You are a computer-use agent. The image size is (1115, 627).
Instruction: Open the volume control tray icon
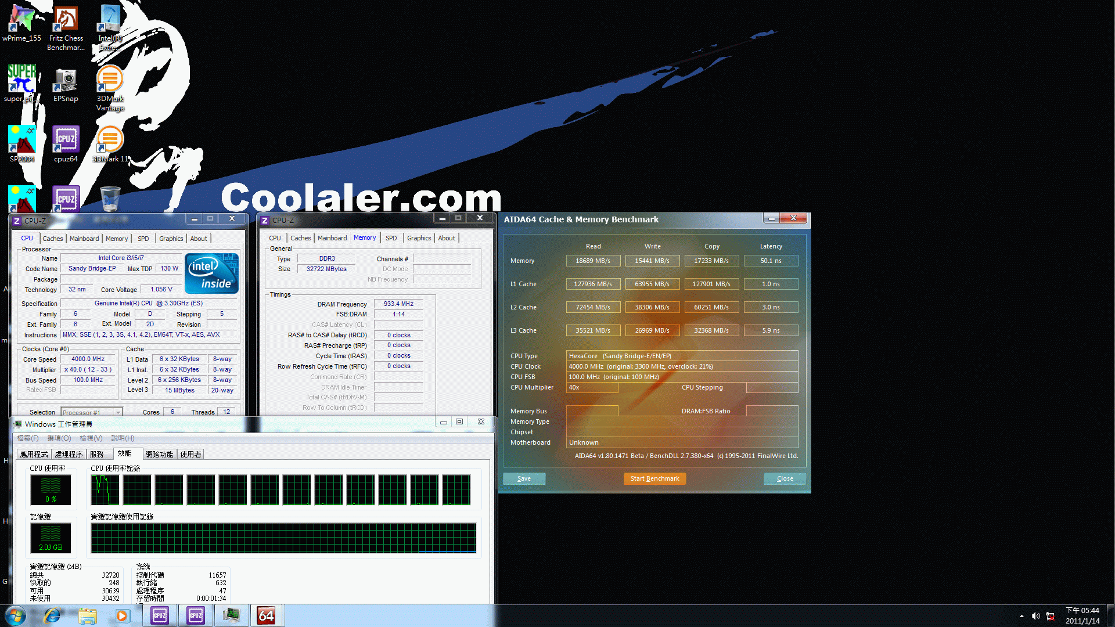click(1036, 616)
